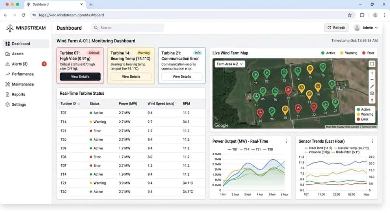Toggle the T21 series in power chart legend

tap(256, 149)
